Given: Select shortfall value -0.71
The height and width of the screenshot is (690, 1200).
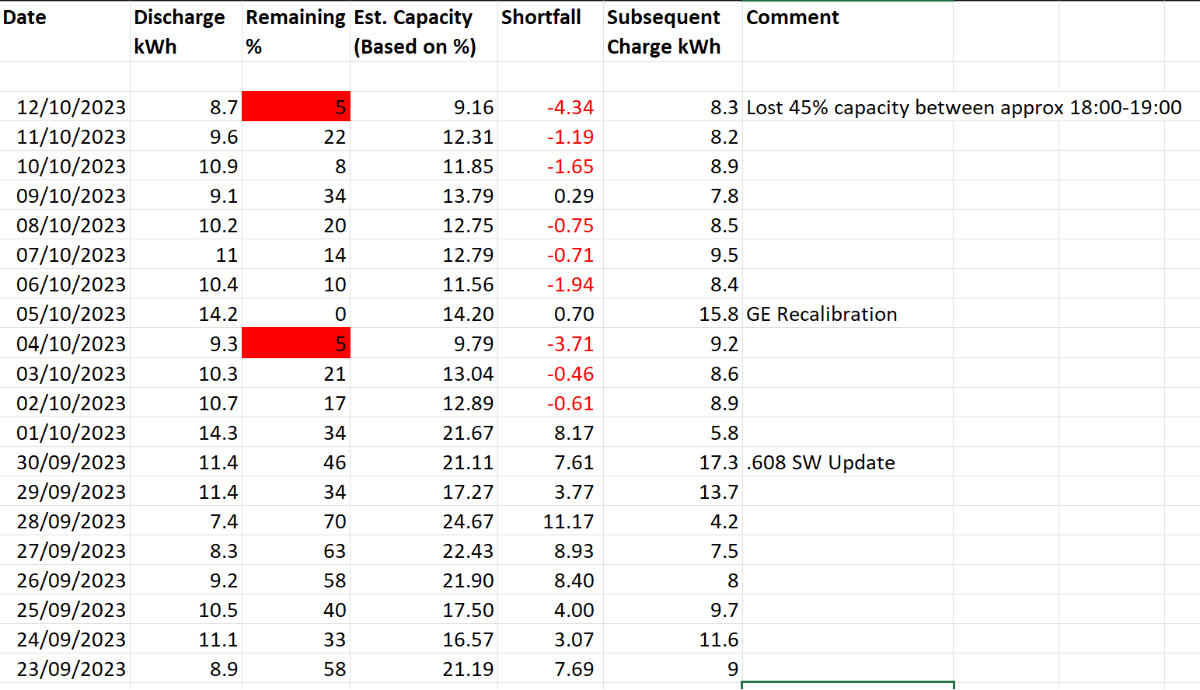Looking at the screenshot, I should [x=550, y=255].
